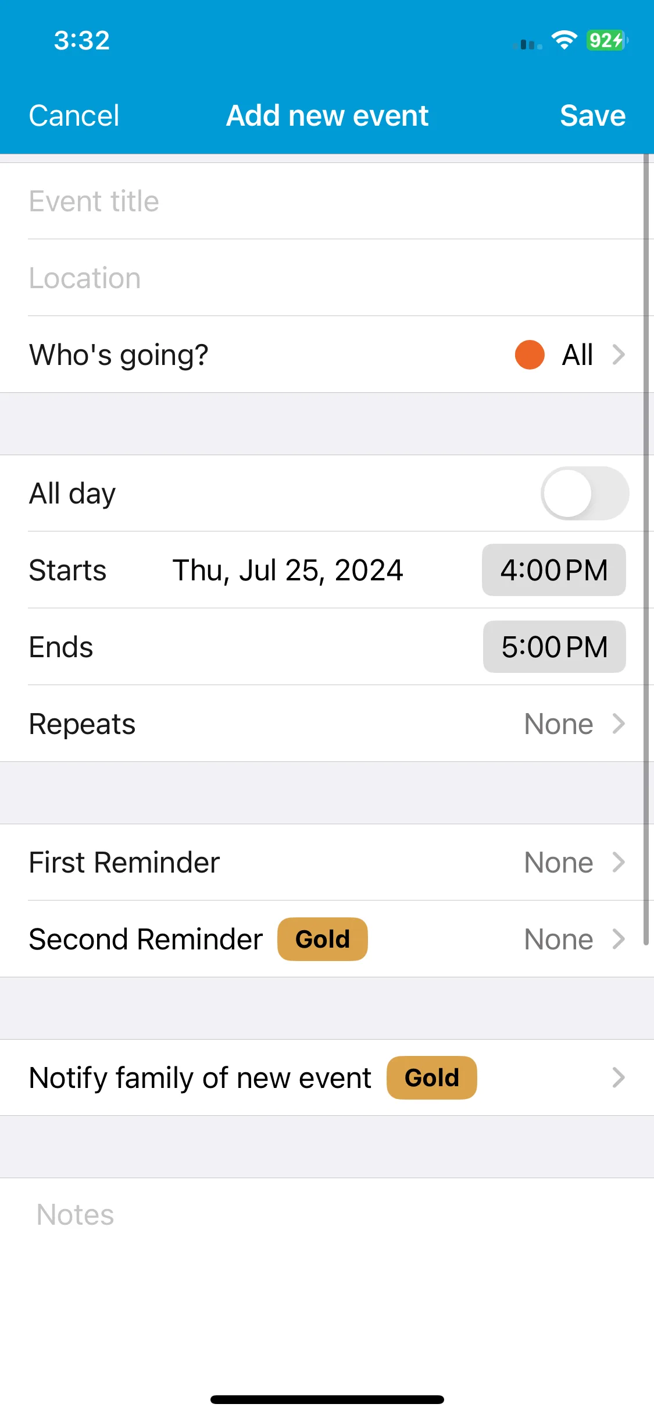
Task: Open Second Reminder options
Action: pyautogui.click(x=327, y=939)
